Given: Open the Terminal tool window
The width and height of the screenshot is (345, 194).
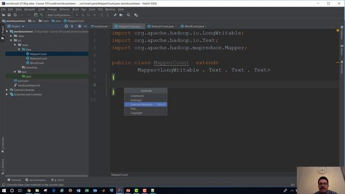Looking at the screenshot, I should point(14,180).
